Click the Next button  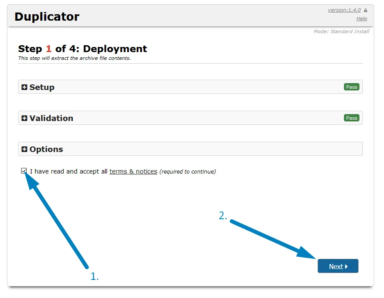(338, 266)
